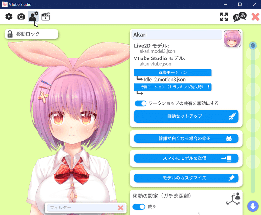Viewport: 261px width, 215px height.
Task: Click the モデルのカスタマイズ button
Action: [186, 178]
